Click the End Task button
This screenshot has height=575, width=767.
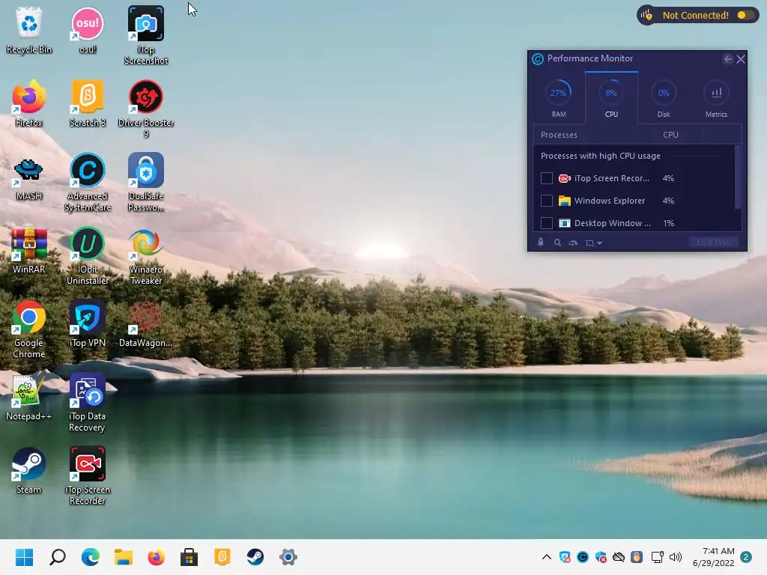pos(713,243)
